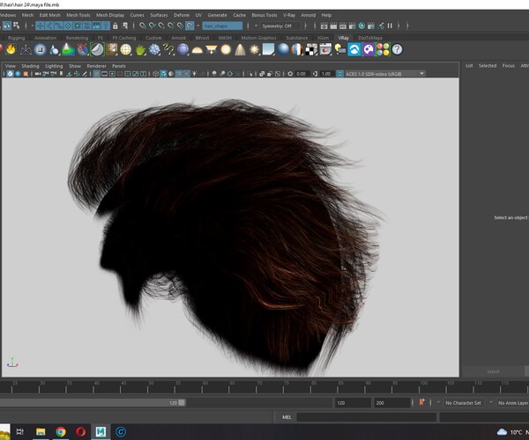529x440 pixels.
Task: Switch to the XGen shelf tab
Action: 323,38
